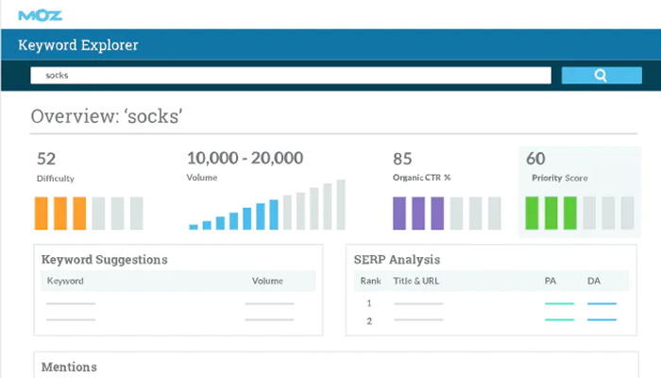Sort by the PA column header
Image resolution: width=661 pixels, height=378 pixels.
click(551, 281)
